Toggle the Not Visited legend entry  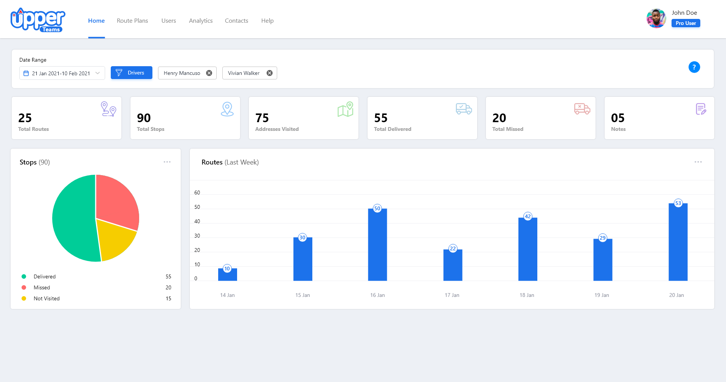46,298
